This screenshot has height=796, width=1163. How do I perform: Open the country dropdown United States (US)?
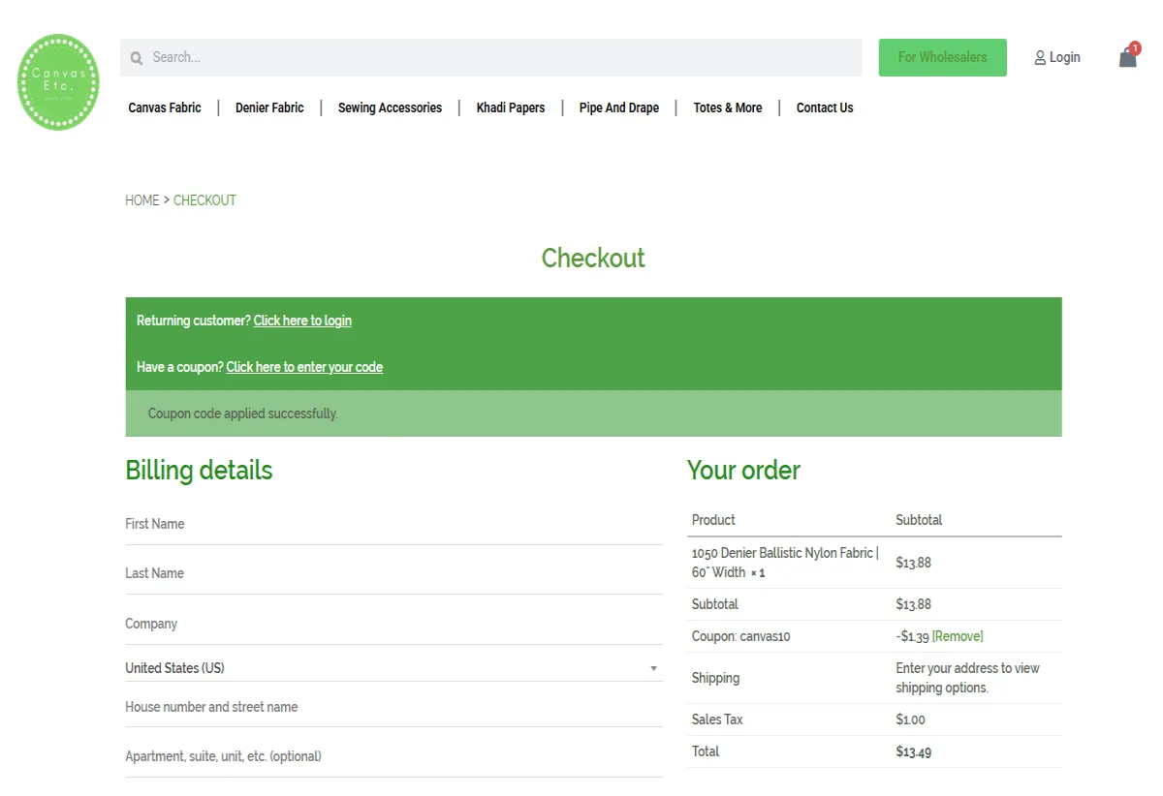393,668
